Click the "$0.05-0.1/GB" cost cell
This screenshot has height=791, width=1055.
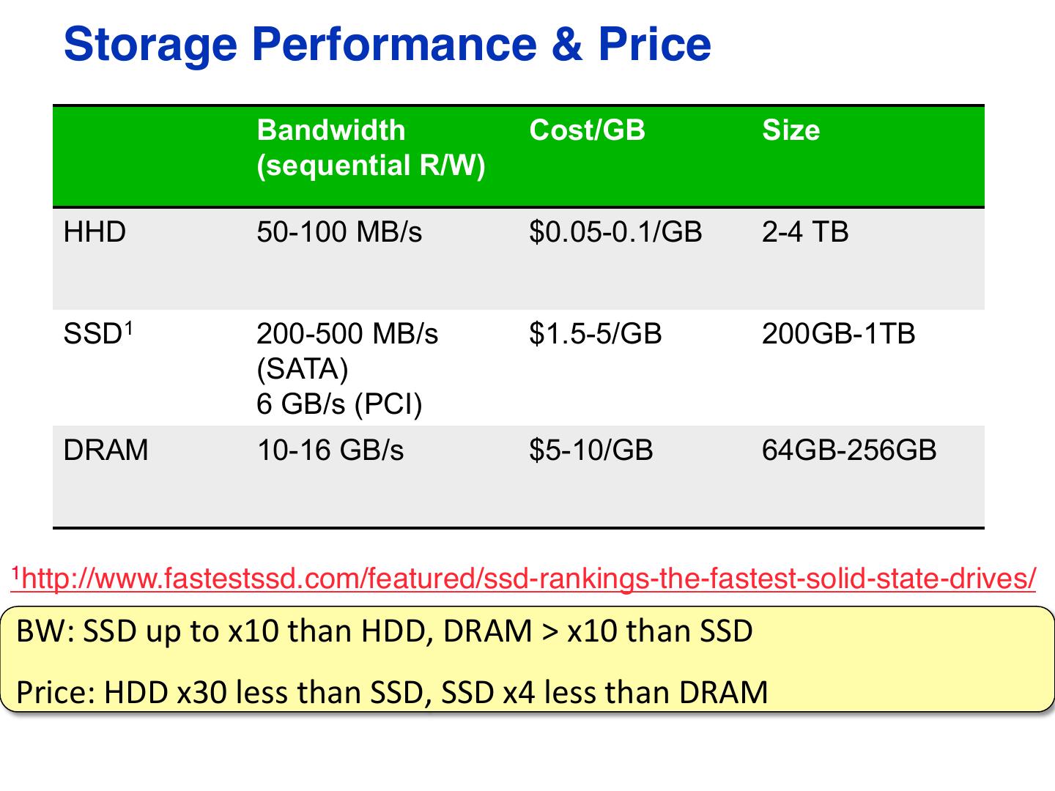615,232
